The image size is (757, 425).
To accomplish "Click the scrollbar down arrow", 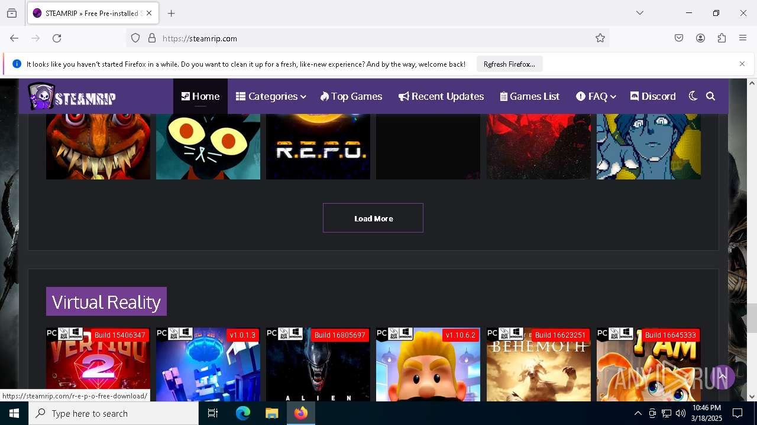I will click(x=752, y=397).
